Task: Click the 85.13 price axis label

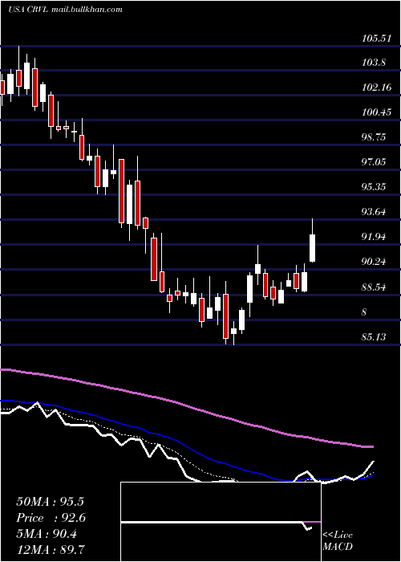Action: [374, 337]
